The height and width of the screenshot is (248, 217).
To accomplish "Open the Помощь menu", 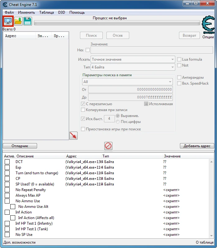I will click(77, 12).
